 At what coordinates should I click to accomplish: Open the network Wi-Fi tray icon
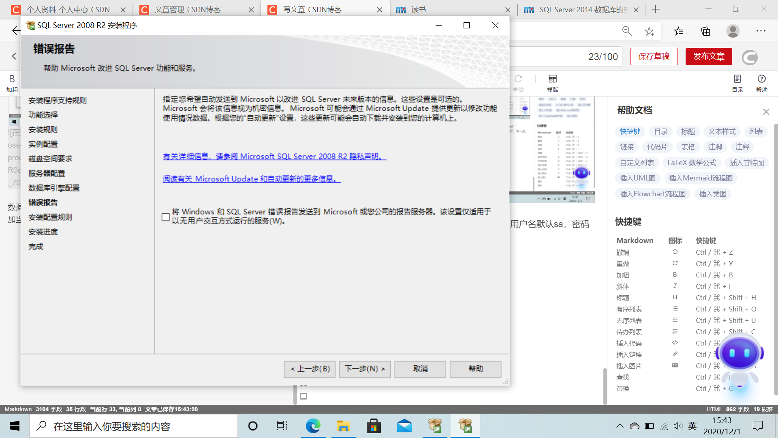coord(664,426)
